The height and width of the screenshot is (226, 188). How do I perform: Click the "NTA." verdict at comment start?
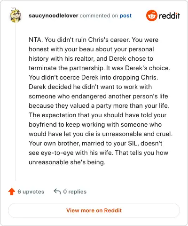36,40
